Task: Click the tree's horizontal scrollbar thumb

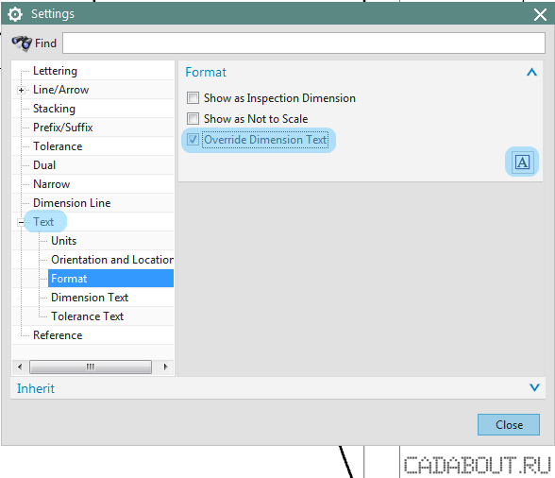Action: [x=91, y=367]
